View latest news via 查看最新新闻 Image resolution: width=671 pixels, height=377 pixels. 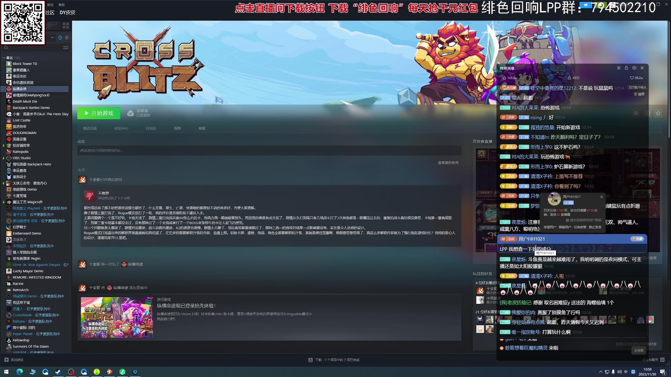(448, 163)
